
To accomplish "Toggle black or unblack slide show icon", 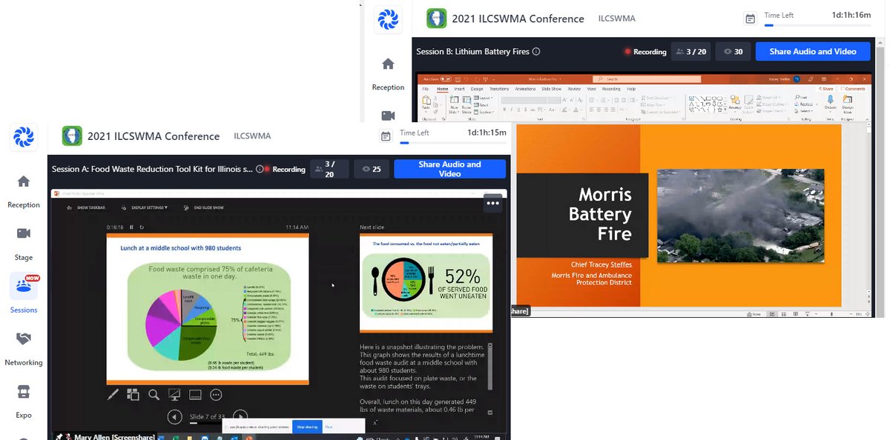I will click(174, 395).
